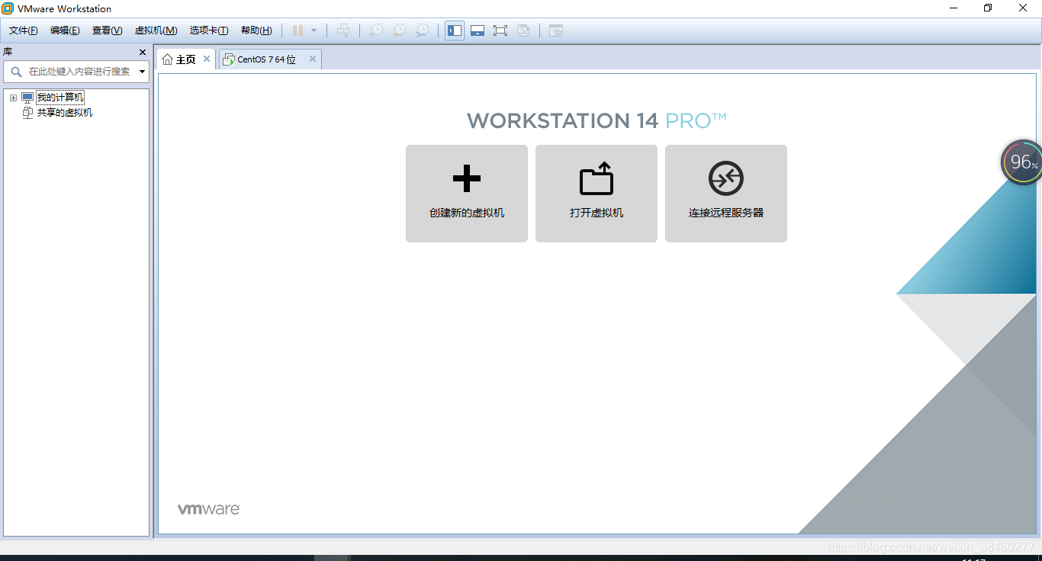The image size is (1042, 561).
Task: Toggle the thumbnail bar view icon
Action: point(478,30)
